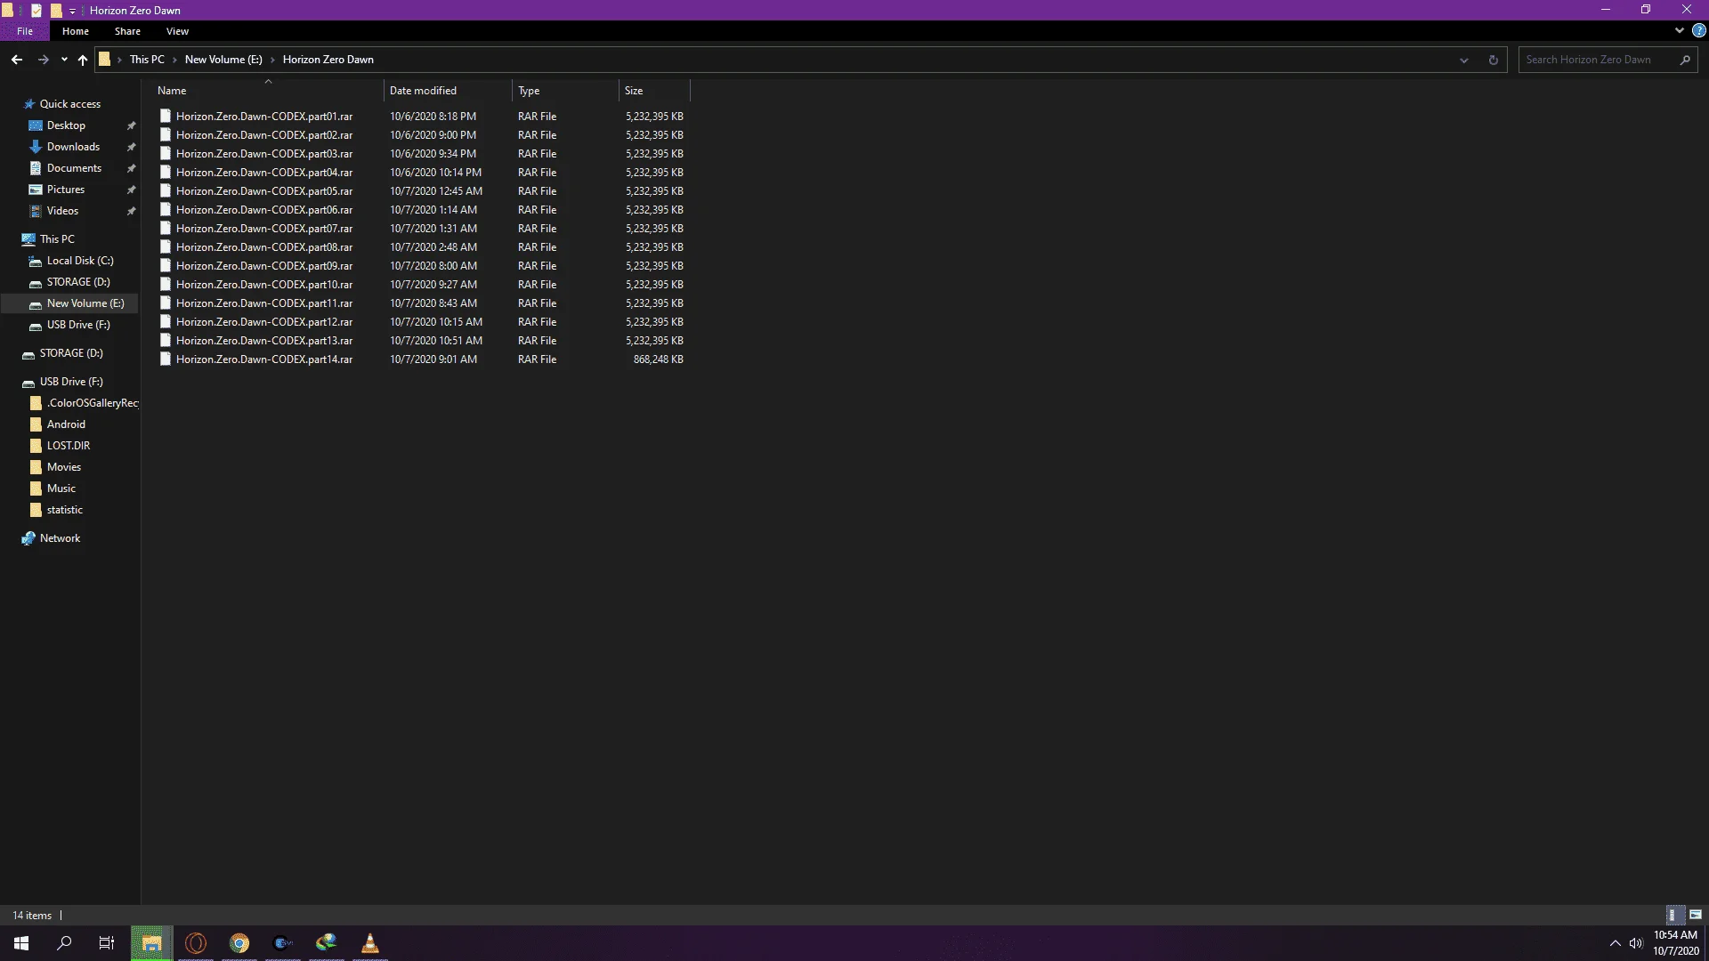
Task: Click the forward navigation arrow
Action: tap(43, 60)
